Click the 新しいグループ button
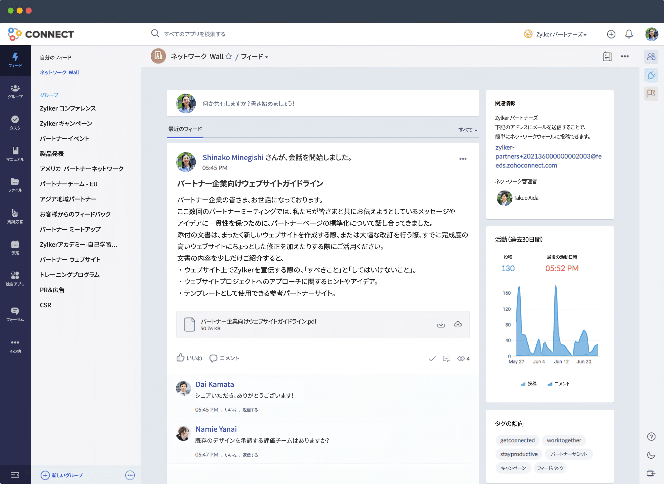Image resolution: width=664 pixels, height=484 pixels. tap(62, 475)
